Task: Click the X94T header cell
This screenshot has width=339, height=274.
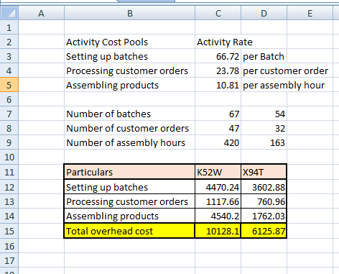Action: (x=264, y=172)
